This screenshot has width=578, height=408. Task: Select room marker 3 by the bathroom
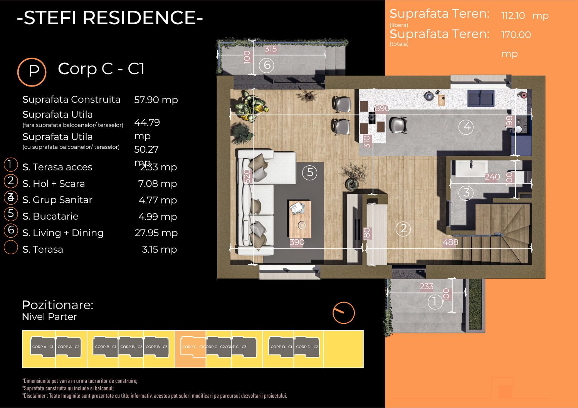(x=467, y=192)
